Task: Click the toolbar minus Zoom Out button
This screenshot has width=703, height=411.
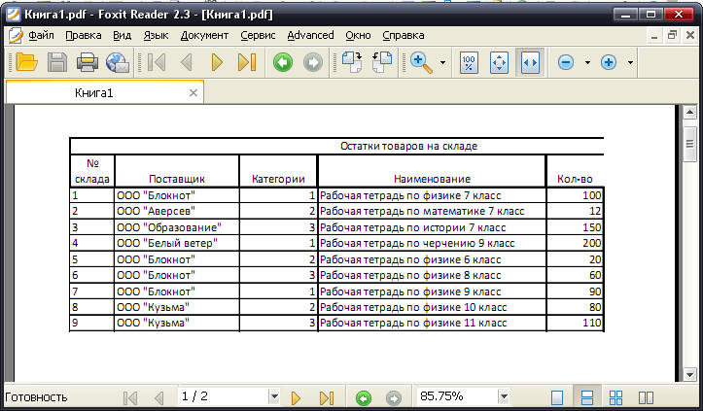Action: [566, 62]
